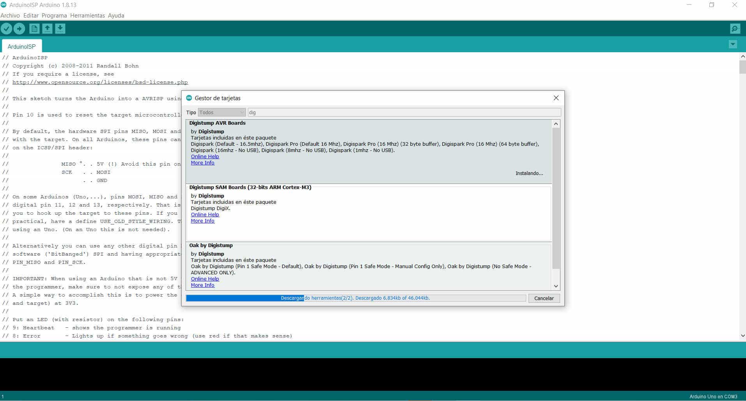
Task: Click the 'Tipo' label in the dialog
Action: pyautogui.click(x=191, y=112)
